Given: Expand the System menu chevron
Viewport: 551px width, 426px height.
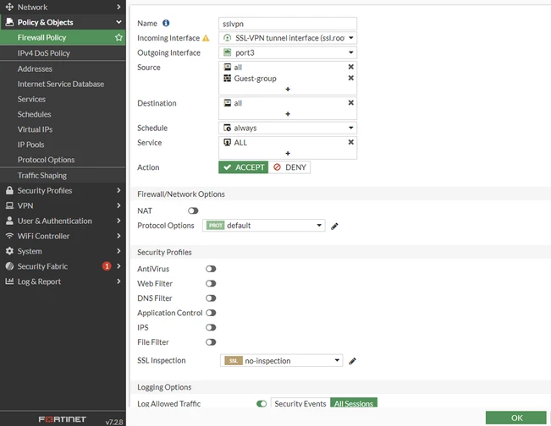Looking at the screenshot, I should (x=118, y=251).
